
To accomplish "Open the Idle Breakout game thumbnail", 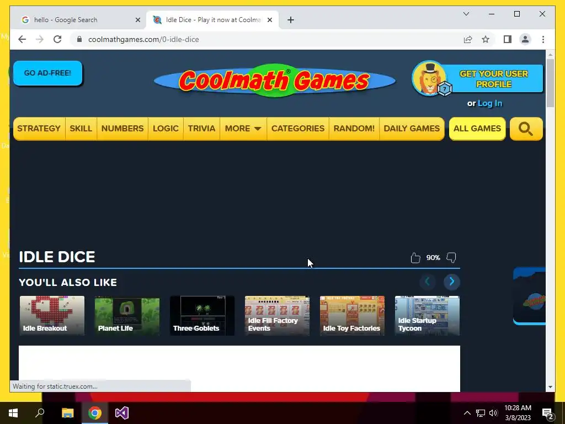I will 52,316.
